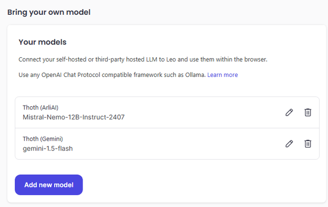Delete the Thoth (Gemini) model via trash icon
328x207 pixels.
tap(308, 144)
